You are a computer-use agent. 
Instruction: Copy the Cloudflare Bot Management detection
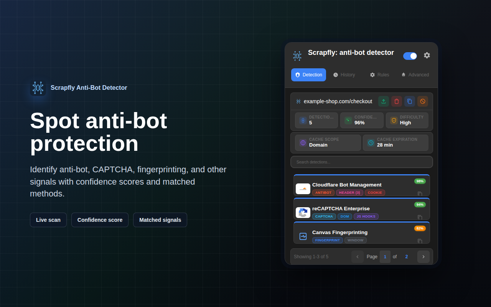[x=420, y=194]
